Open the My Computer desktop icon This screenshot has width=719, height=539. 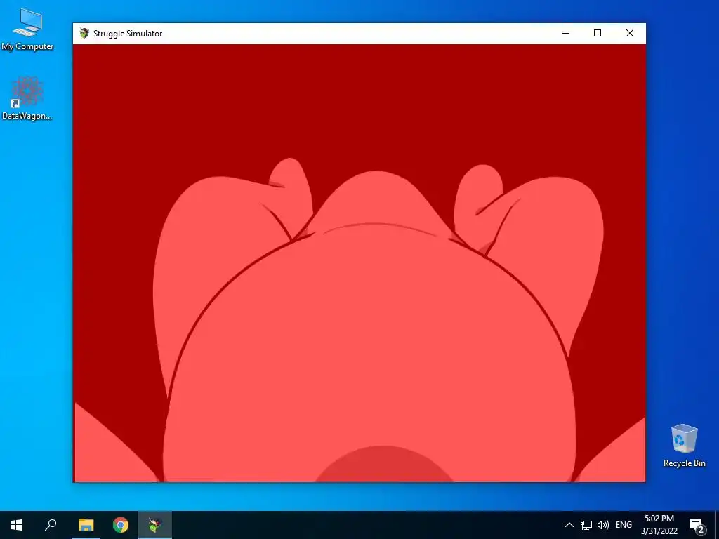point(27,29)
